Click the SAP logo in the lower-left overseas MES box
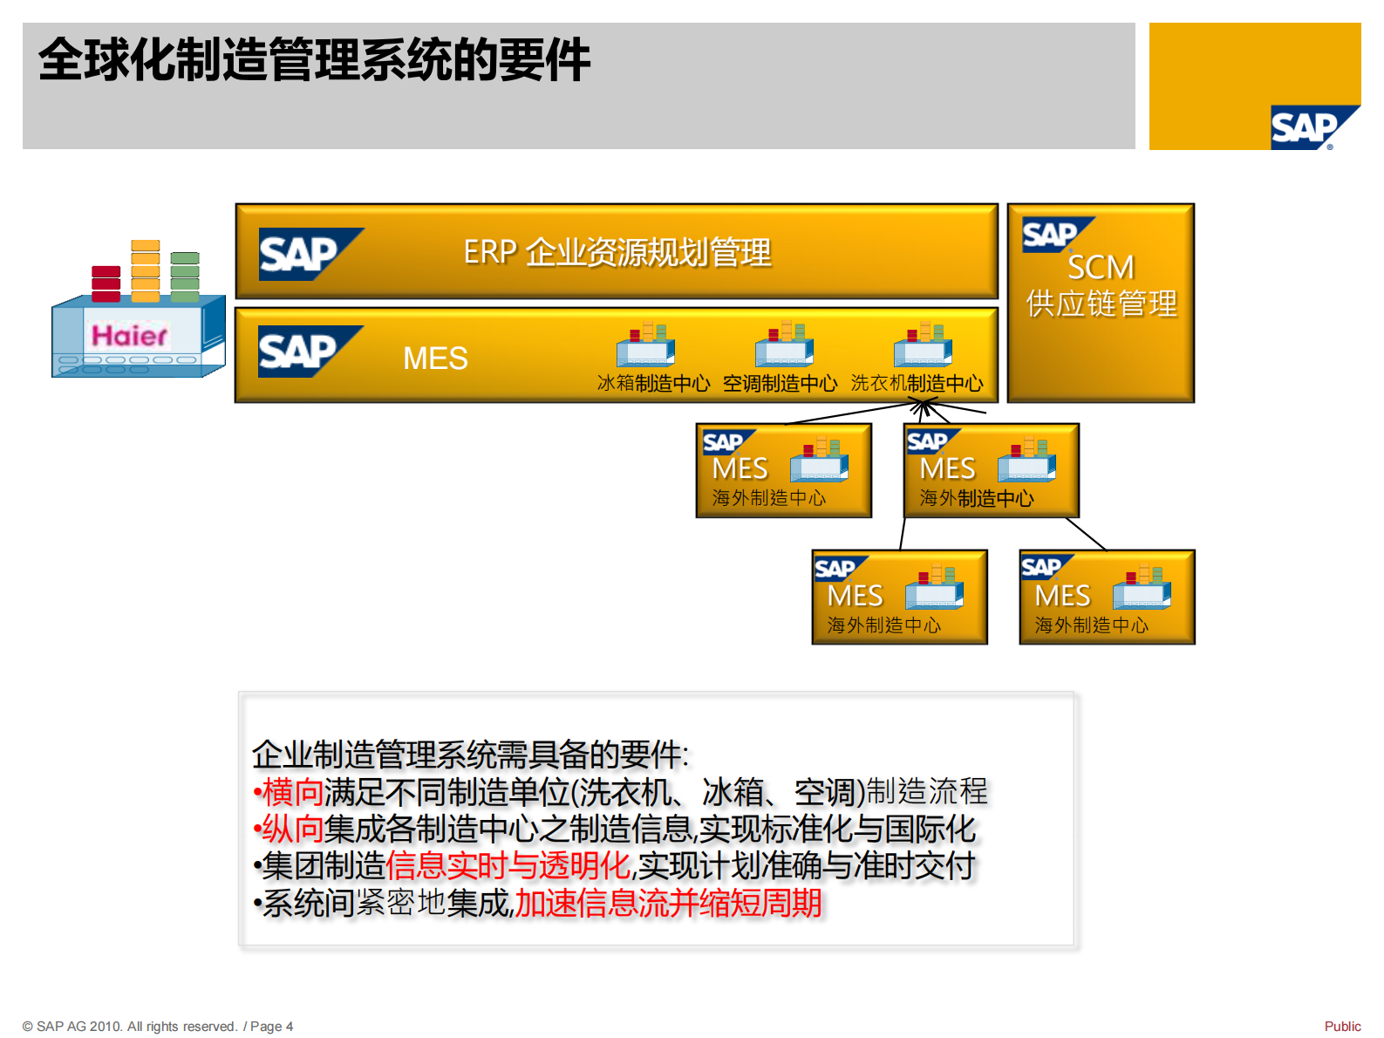Image resolution: width=1384 pixels, height=1038 pixels. 841,569
